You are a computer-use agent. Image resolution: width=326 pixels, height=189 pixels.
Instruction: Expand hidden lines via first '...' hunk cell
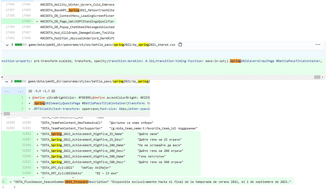[x=7, y=91]
